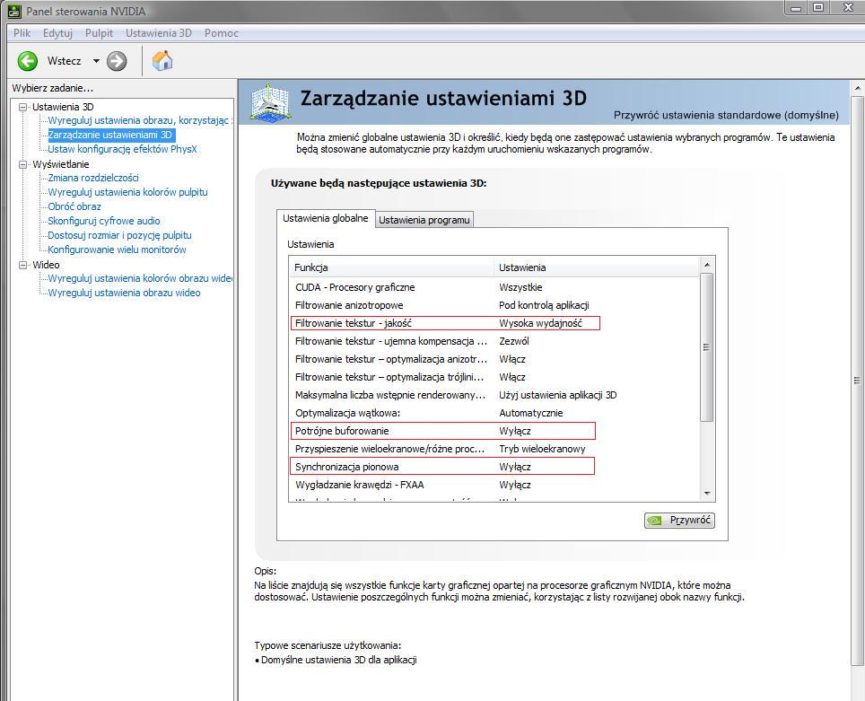
Task: Open the Ustawienia 3D menu
Action: tap(158, 33)
